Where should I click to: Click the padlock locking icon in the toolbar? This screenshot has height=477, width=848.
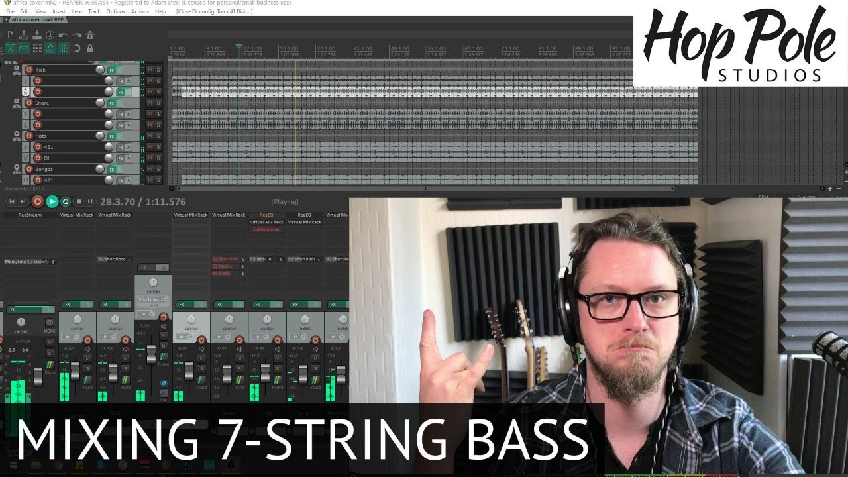(x=90, y=48)
